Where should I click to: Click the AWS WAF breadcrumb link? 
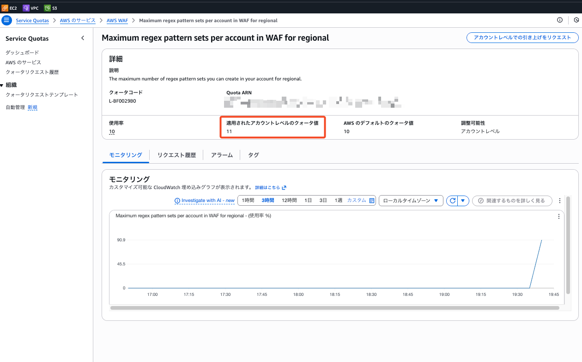(117, 20)
